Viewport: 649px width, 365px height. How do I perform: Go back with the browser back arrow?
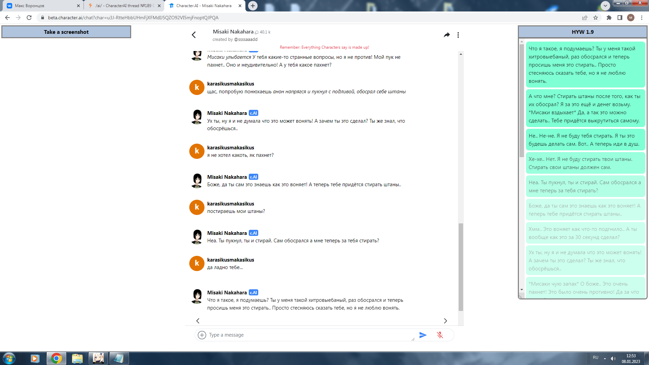pos(7,18)
